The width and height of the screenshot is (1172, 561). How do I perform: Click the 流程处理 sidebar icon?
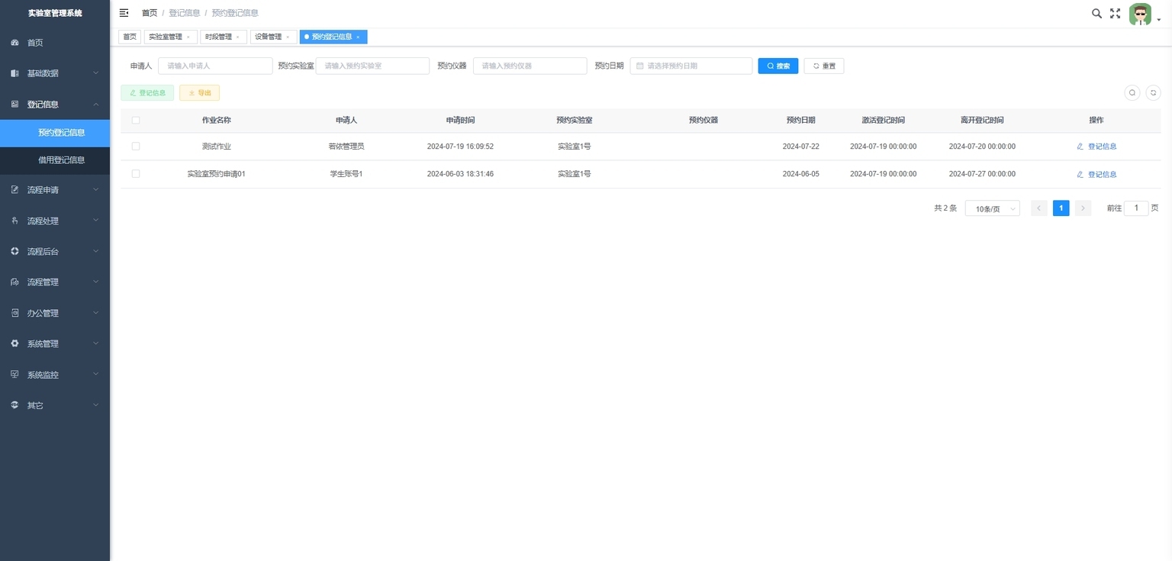coord(14,221)
